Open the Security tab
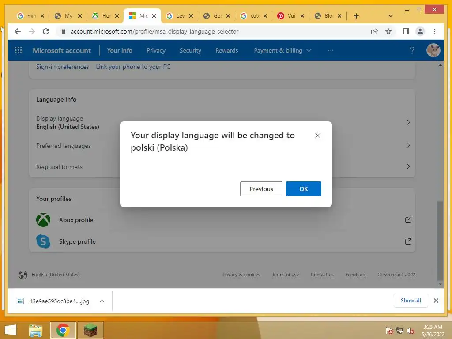This screenshot has width=452, height=339. click(x=190, y=50)
